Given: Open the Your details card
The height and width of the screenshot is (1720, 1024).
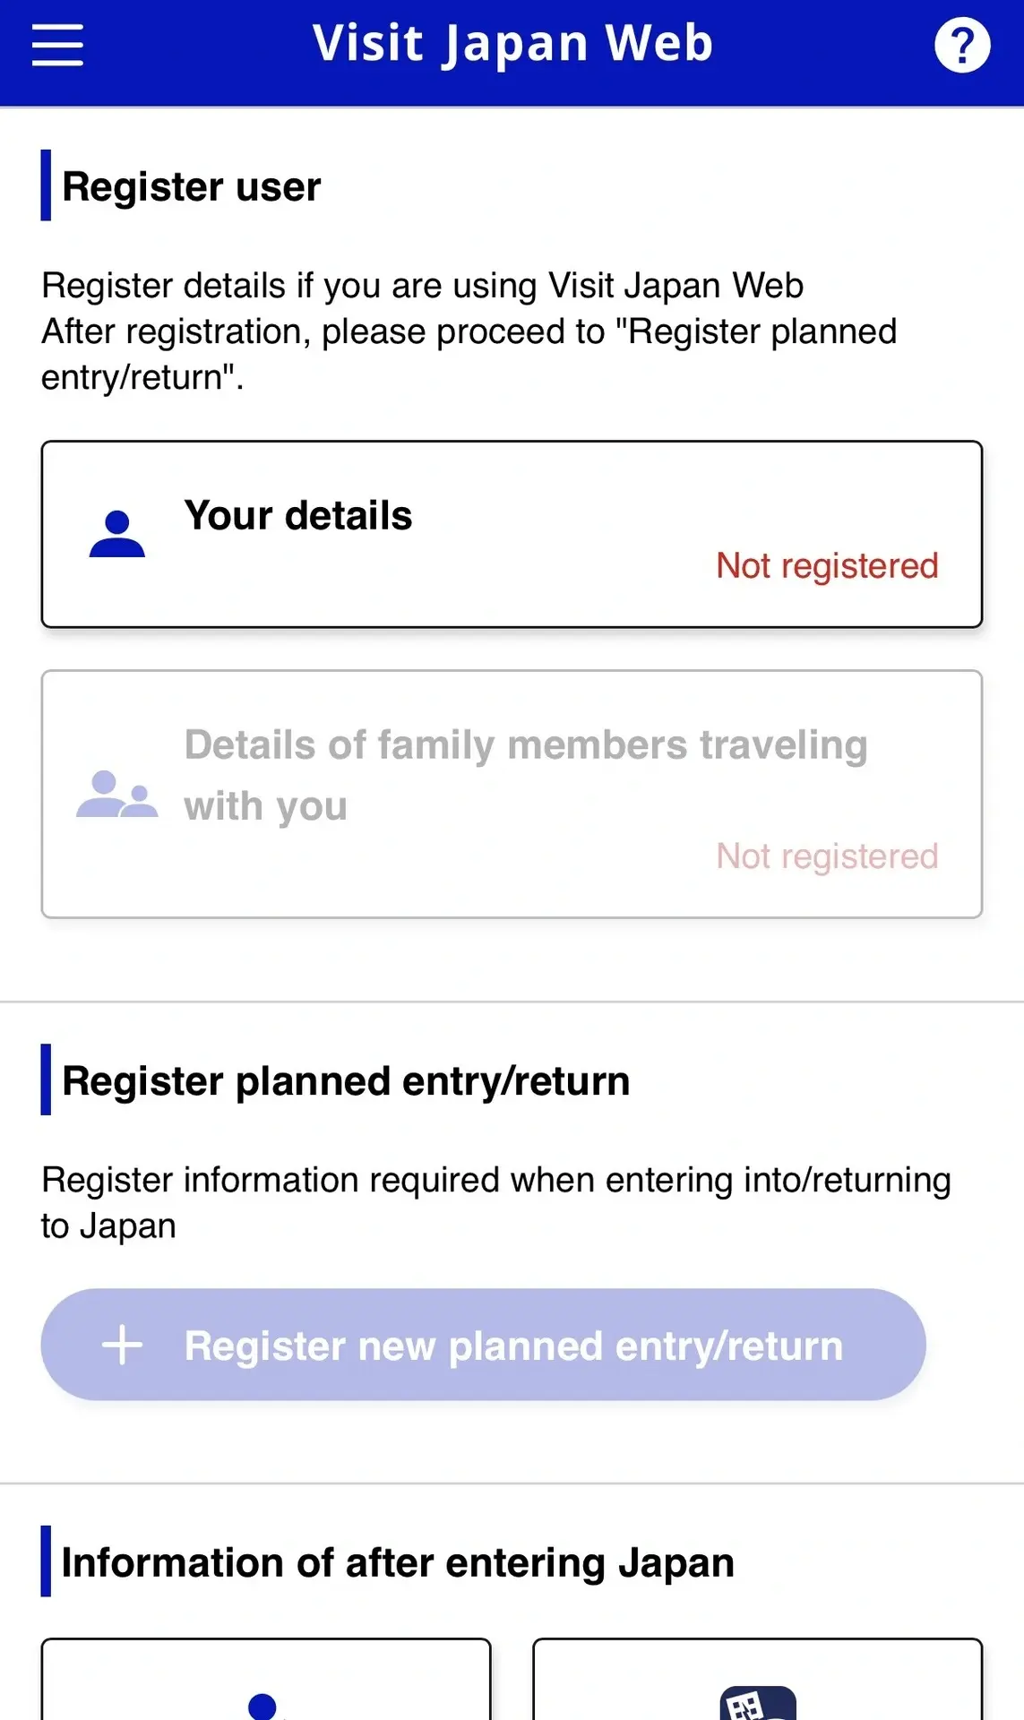Looking at the screenshot, I should click(512, 534).
